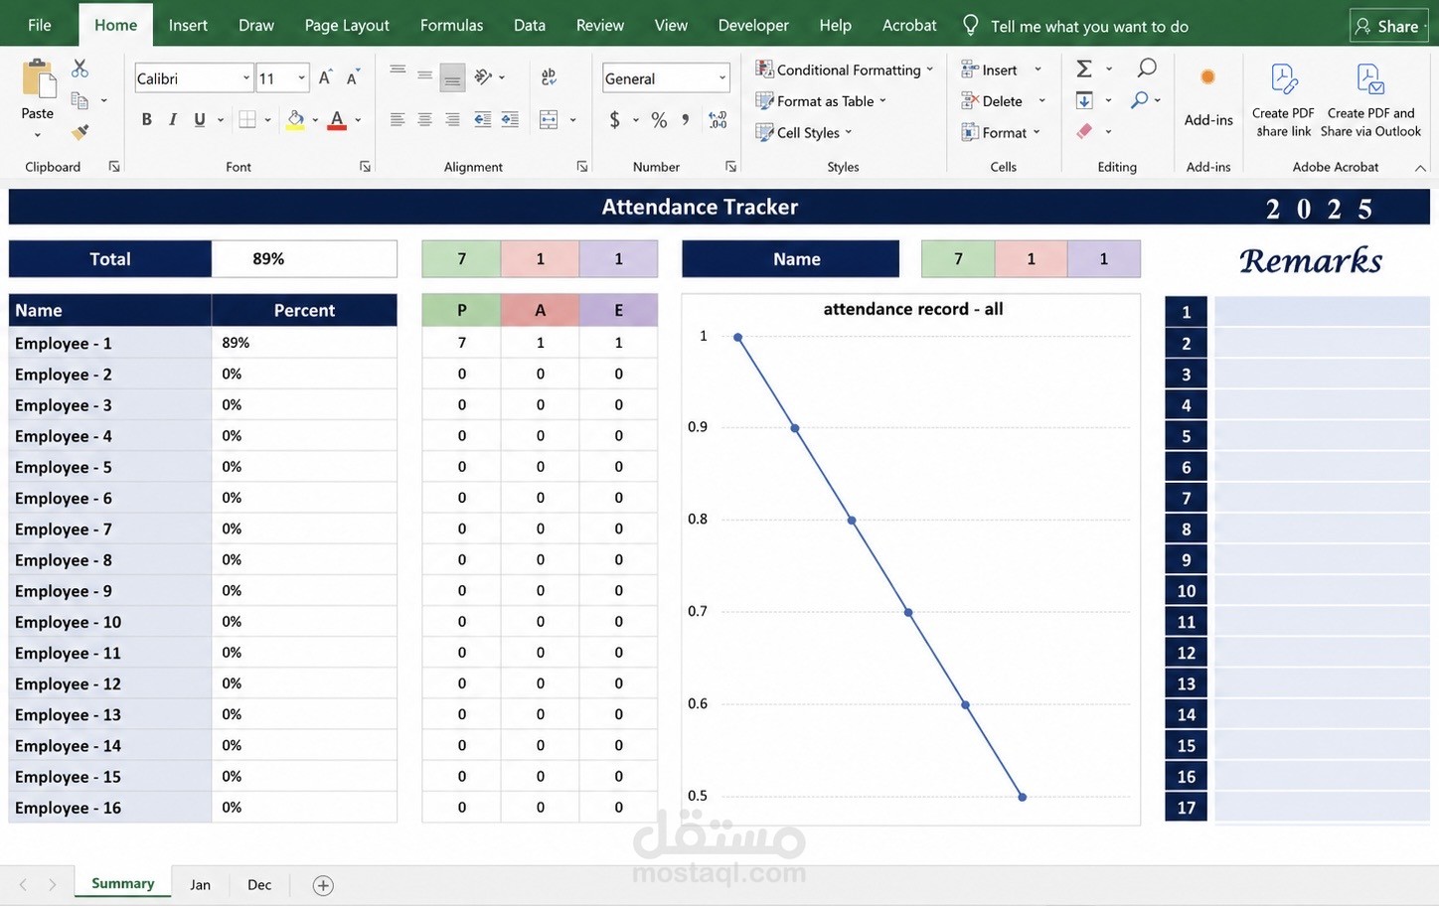Apply Comma Style format
The height and width of the screenshot is (906, 1439).
point(686,120)
